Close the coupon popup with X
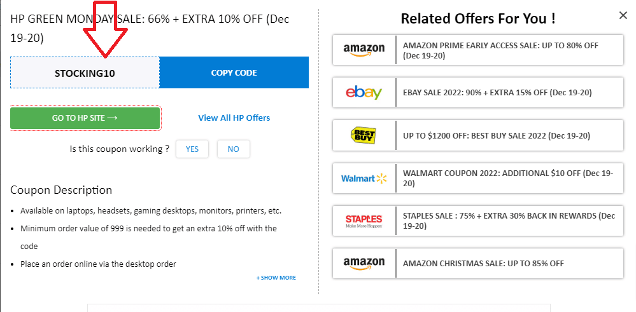This screenshot has width=636, height=312. tap(623, 15)
